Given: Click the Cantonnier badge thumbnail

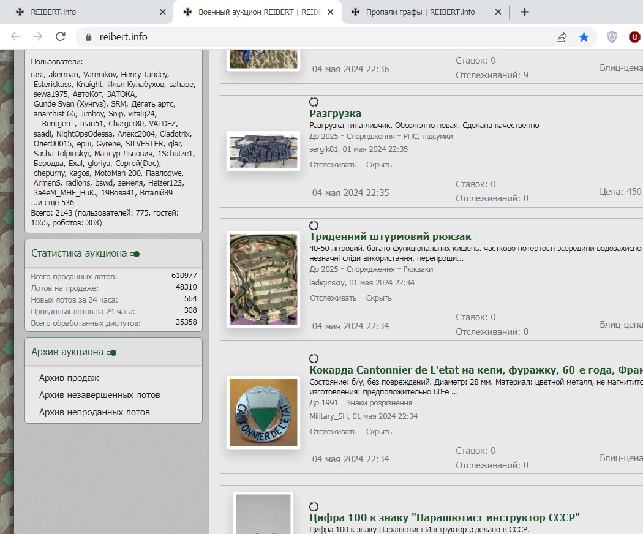Looking at the screenshot, I should [x=263, y=413].
